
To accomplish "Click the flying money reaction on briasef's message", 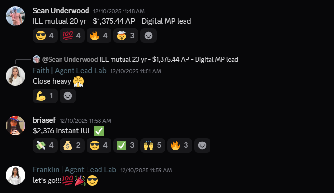I will tap(45, 145).
